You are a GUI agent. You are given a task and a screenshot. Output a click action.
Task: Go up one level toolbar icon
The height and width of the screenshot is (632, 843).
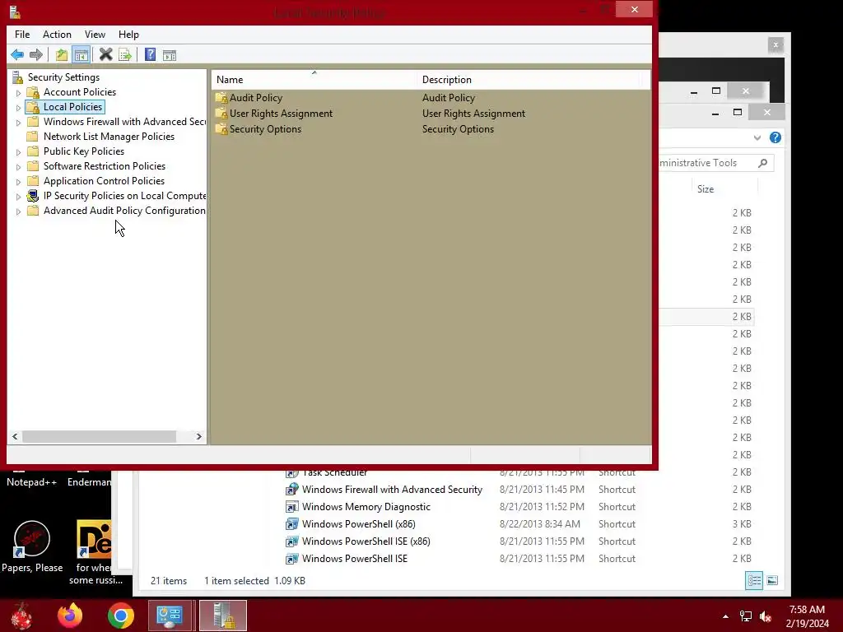[x=62, y=55]
